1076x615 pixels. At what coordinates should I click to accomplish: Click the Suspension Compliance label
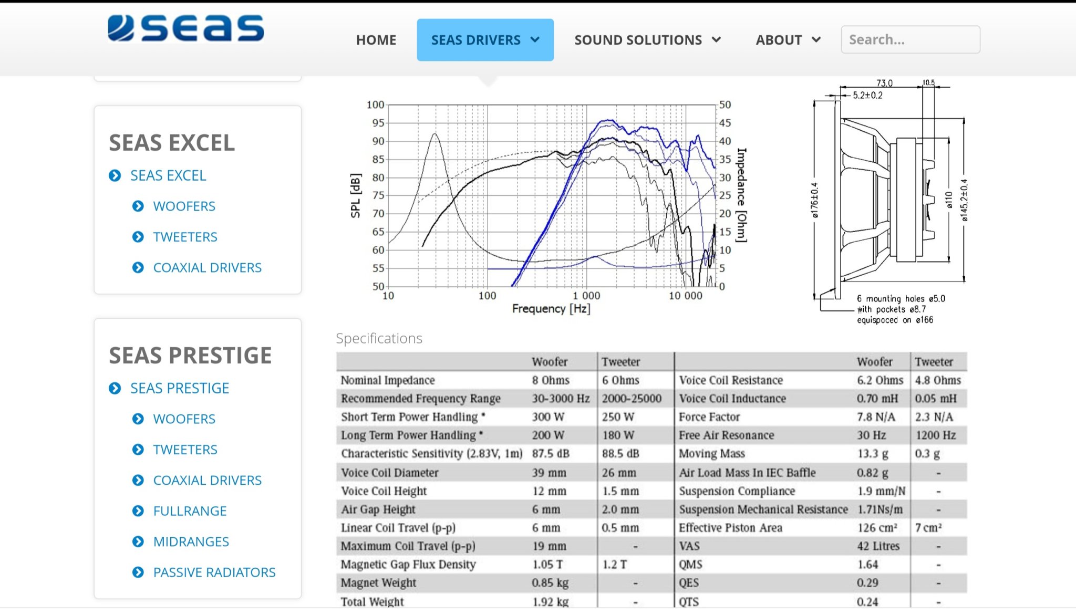tap(737, 491)
